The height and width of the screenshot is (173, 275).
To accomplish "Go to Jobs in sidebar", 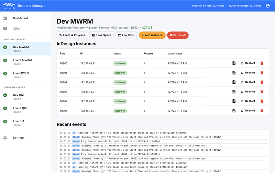I will [x=25, y=28].
